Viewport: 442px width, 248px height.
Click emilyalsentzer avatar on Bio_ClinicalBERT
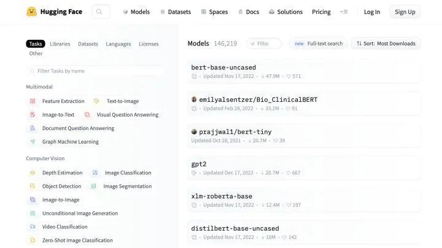(194, 99)
